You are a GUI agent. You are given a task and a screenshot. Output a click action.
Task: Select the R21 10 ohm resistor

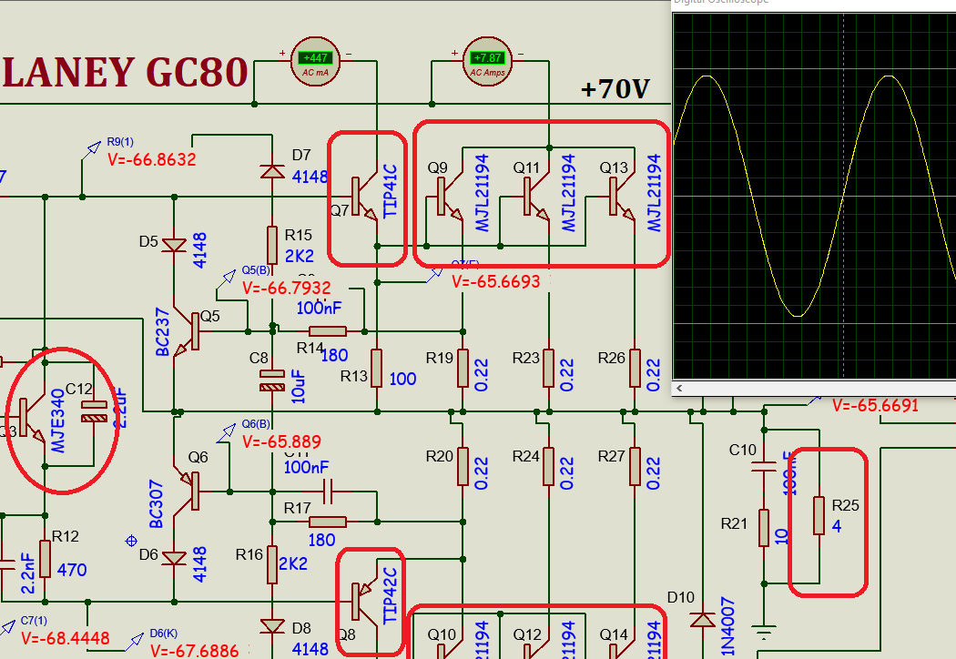click(x=763, y=528)
